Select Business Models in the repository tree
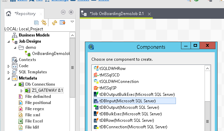The height and width of the screenshot is (131, 224). (34, 35)
